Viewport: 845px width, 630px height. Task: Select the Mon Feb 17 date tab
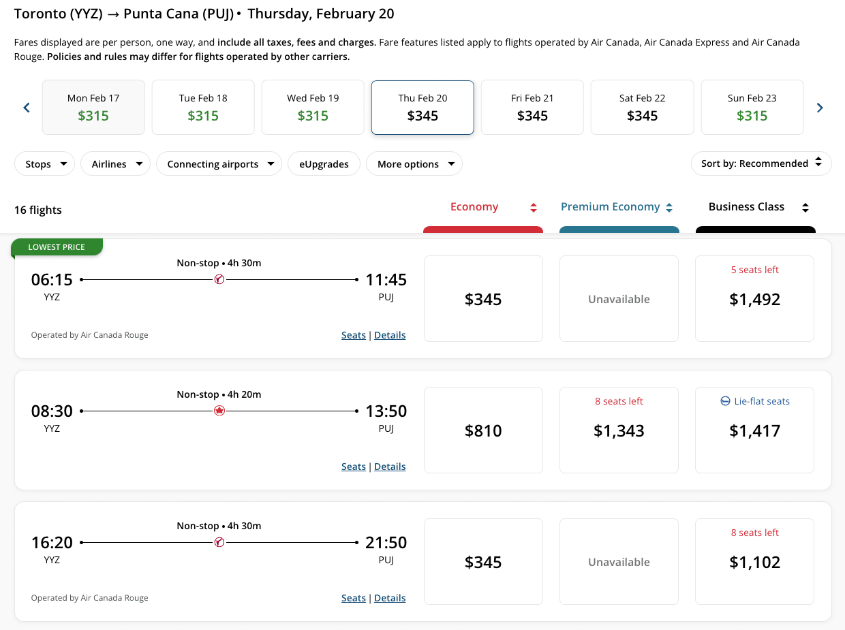click(x=93, y=108)
